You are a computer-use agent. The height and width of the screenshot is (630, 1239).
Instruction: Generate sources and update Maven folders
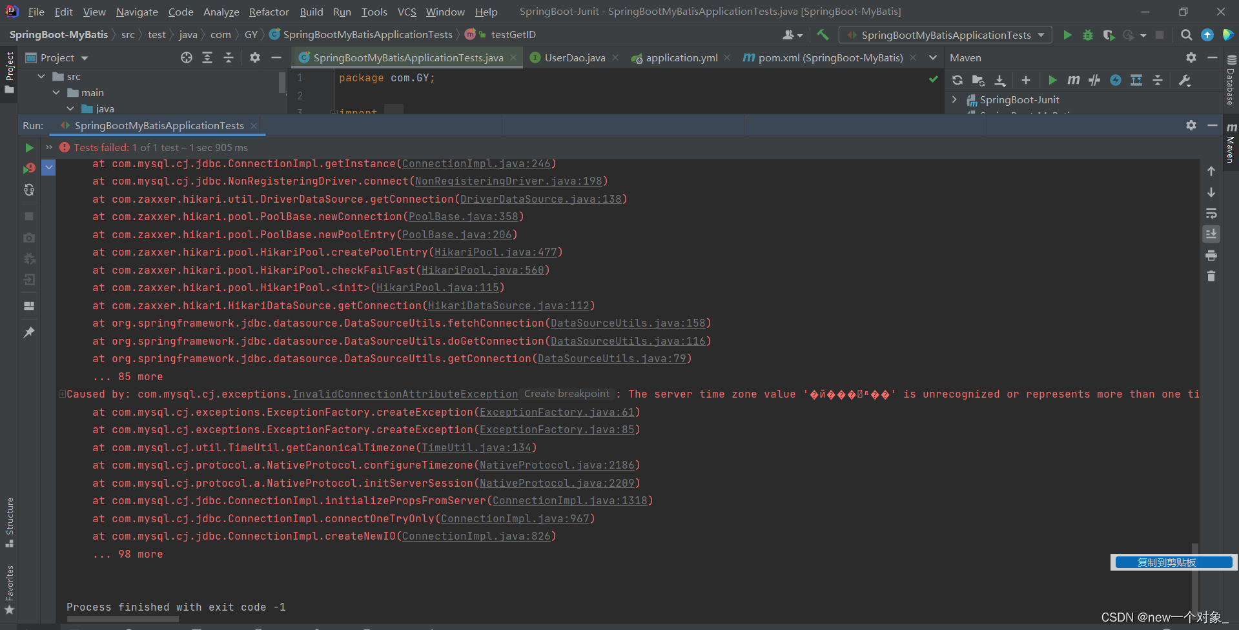click(978, 80)
